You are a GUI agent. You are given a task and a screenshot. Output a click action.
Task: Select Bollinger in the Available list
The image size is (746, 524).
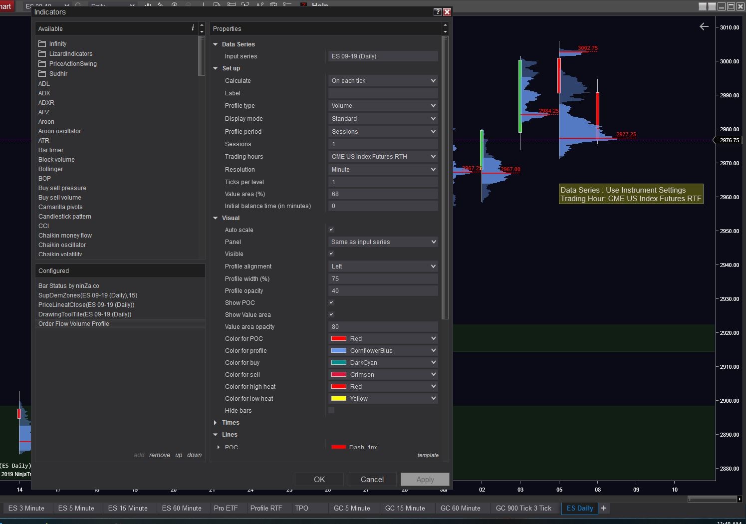click(51, 169)
